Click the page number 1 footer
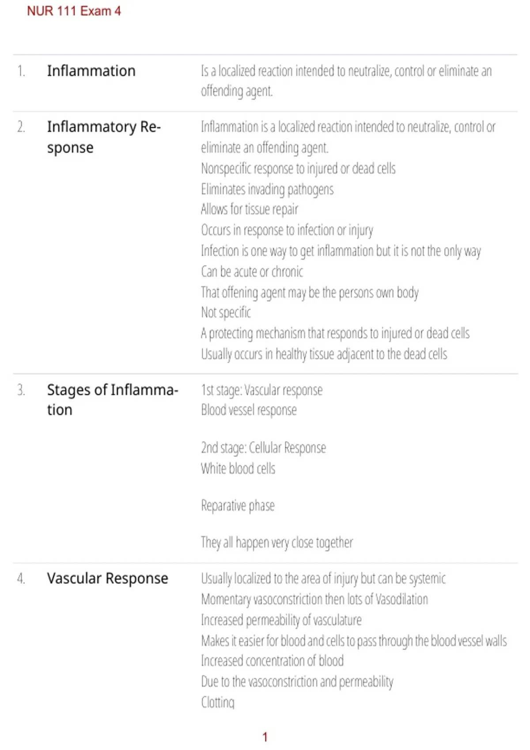Screen dimensions: 530x750 [x=265, y=737]
